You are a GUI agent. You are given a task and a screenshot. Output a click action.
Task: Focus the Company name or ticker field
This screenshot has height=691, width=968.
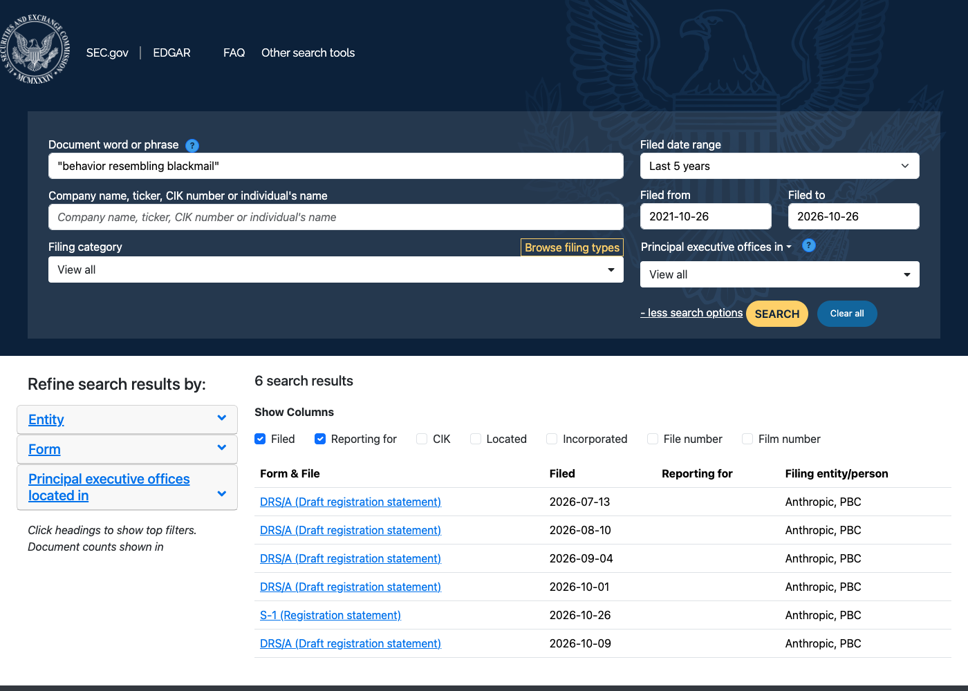click(x=336, y=217)
